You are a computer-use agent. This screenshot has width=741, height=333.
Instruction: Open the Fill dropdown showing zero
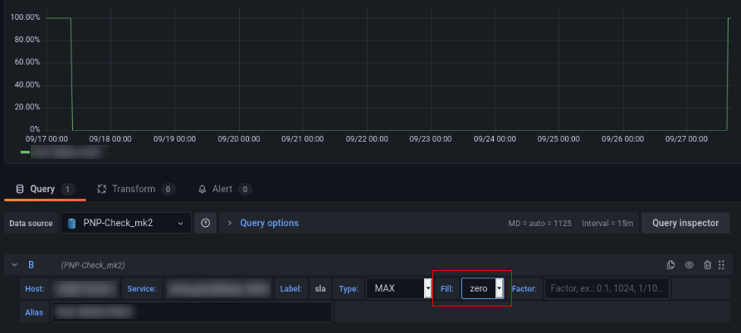[x=483, y=288]
